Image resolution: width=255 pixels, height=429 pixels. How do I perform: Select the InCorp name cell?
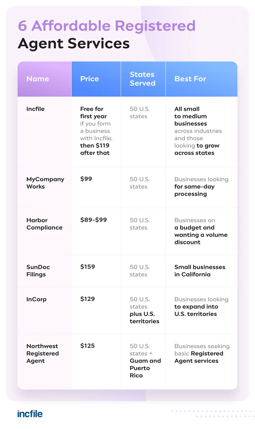(36, 299)
